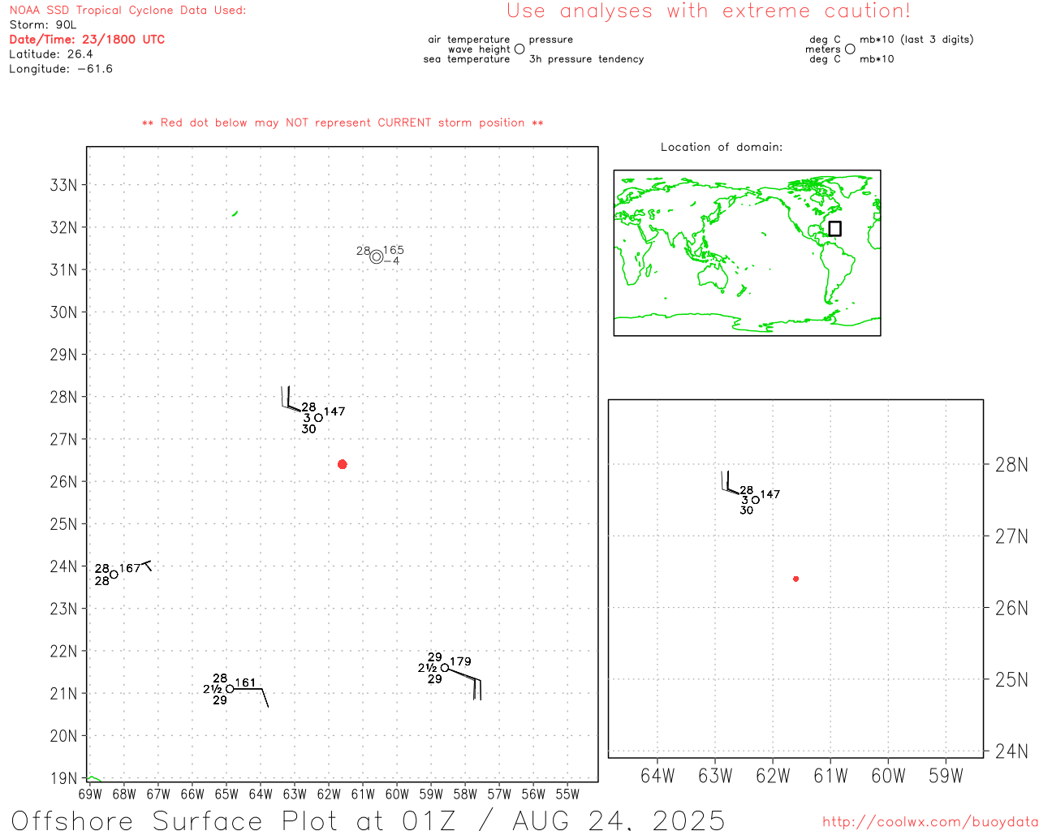Image resolution: width=1039 pixels, height=831 pixels.
Task: Click the 'Latitude: 26.4' value
Action: point(51,54)
